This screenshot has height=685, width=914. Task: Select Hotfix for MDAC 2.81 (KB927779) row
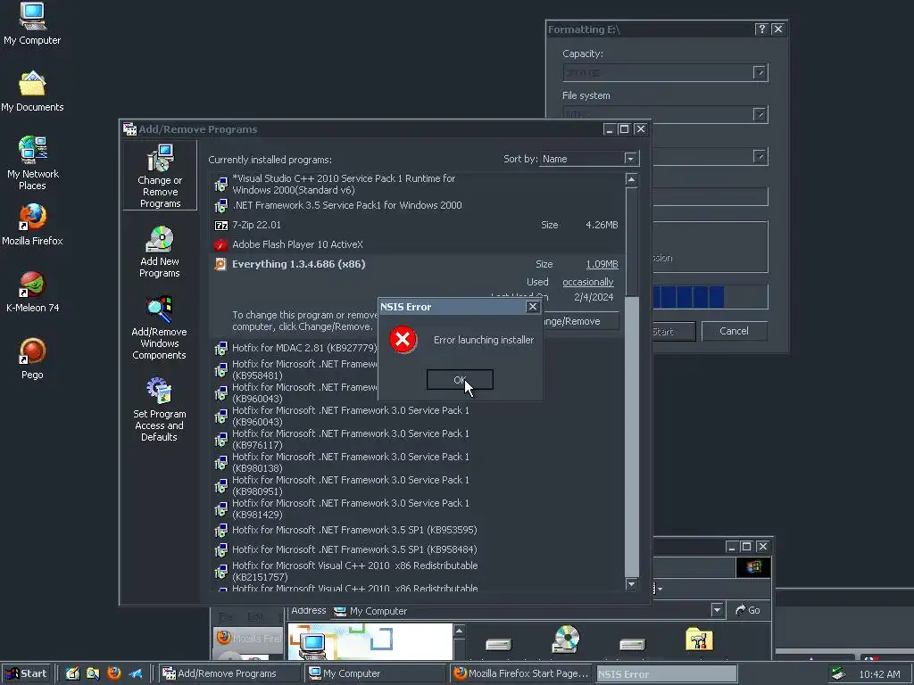(295, 348)
